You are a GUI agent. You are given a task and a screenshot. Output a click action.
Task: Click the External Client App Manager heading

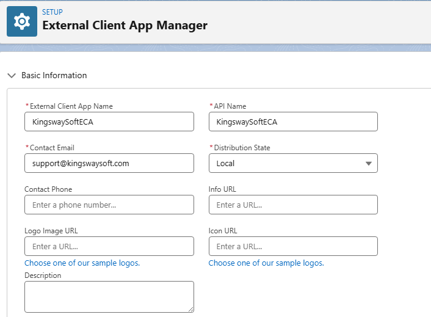(x=125, y=26)
